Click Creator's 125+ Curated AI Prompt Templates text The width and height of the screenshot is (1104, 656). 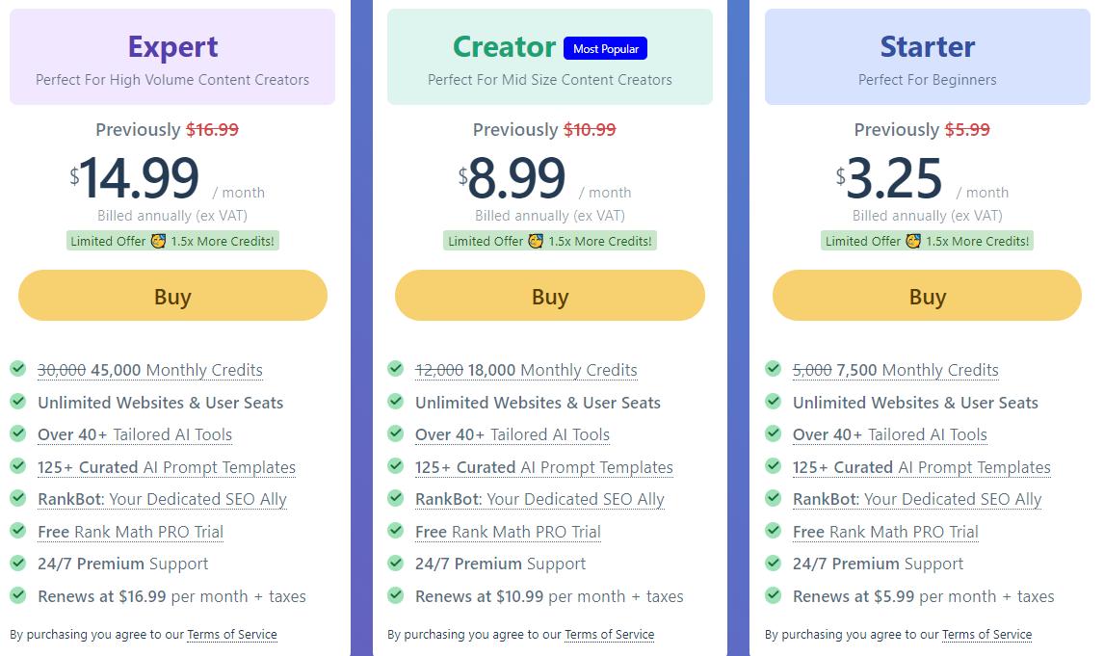pos(543,467)
